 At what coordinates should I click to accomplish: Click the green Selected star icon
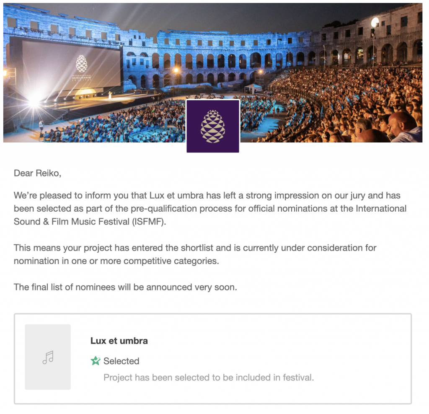coord(96,361)
